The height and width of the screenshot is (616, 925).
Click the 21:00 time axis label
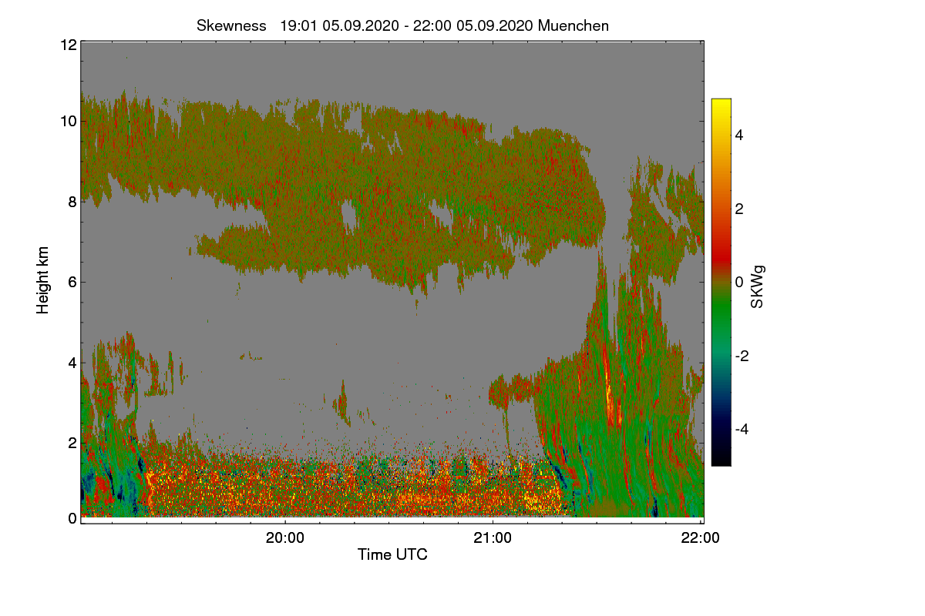(493, 539)
